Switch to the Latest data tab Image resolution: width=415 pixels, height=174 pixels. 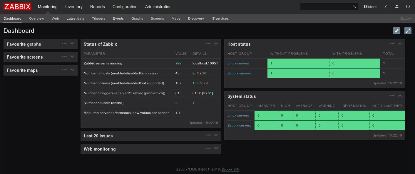coord(75,18)
